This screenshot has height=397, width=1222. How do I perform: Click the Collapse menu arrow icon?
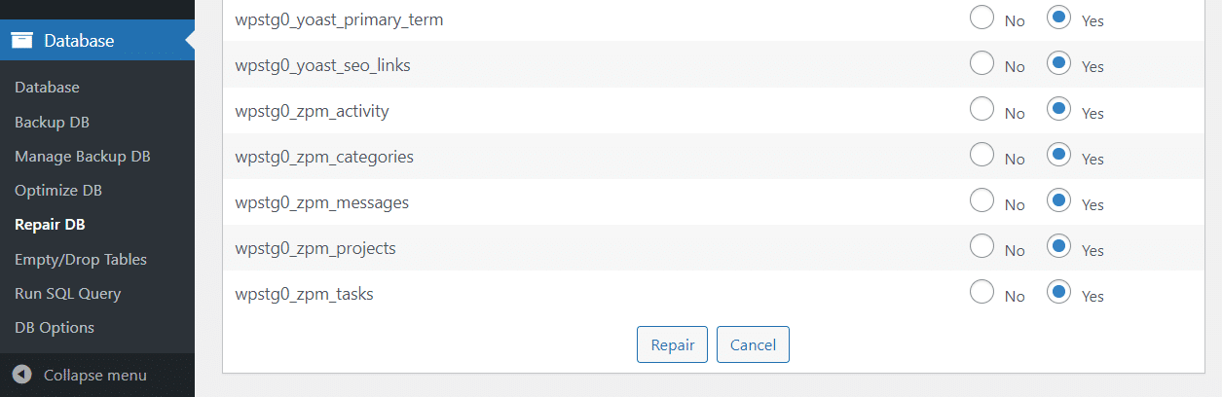point(22,375)
